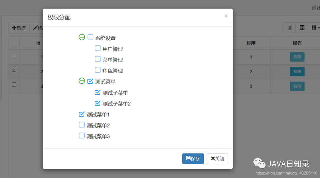320x178 pixels.
Task: Click the id column header
Action: [38, 43]
